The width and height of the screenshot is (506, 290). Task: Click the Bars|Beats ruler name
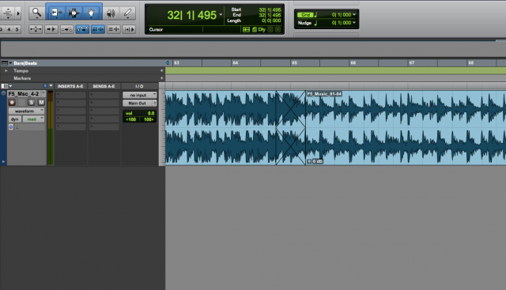point(25,63)
